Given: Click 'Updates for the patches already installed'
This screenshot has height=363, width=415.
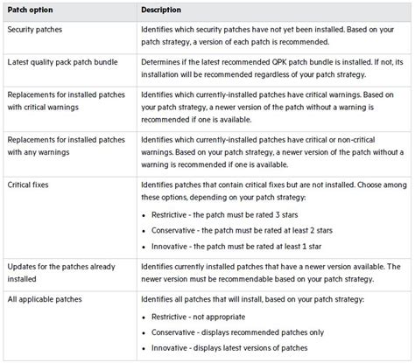Looking at the screenshot, I should tap(61, 273).
